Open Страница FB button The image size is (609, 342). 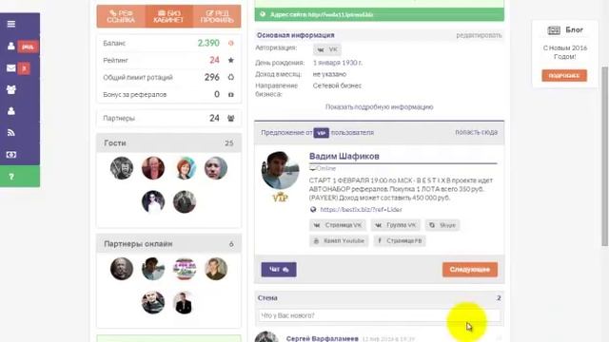[400, 240]
